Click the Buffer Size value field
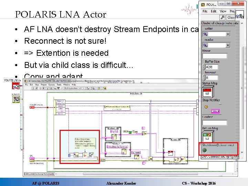 [212, 67]
